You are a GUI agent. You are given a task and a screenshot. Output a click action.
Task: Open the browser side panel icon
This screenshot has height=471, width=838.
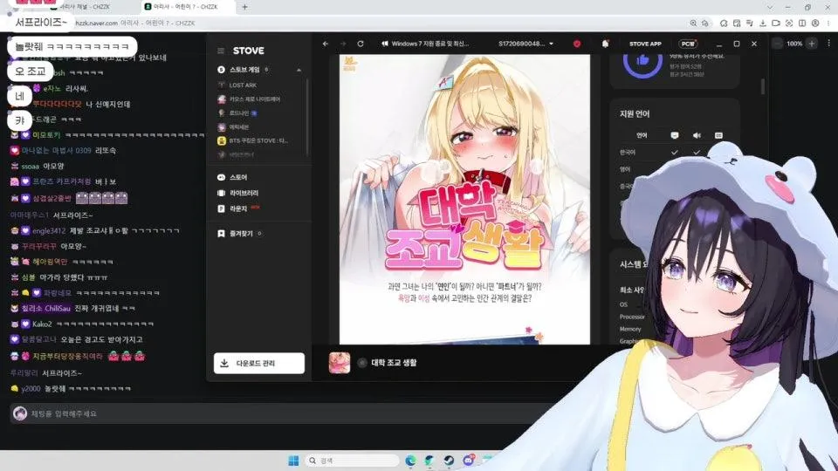802,24
